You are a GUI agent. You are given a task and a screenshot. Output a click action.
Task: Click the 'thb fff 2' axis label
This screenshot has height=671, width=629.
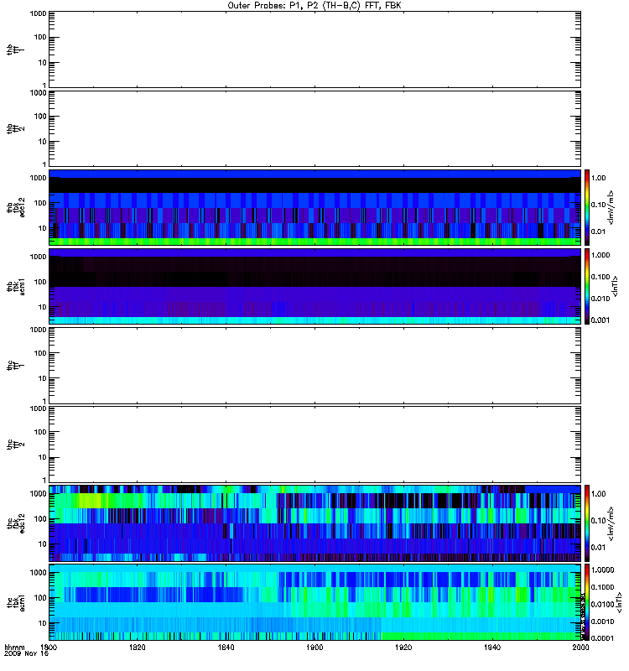[15, 128]
